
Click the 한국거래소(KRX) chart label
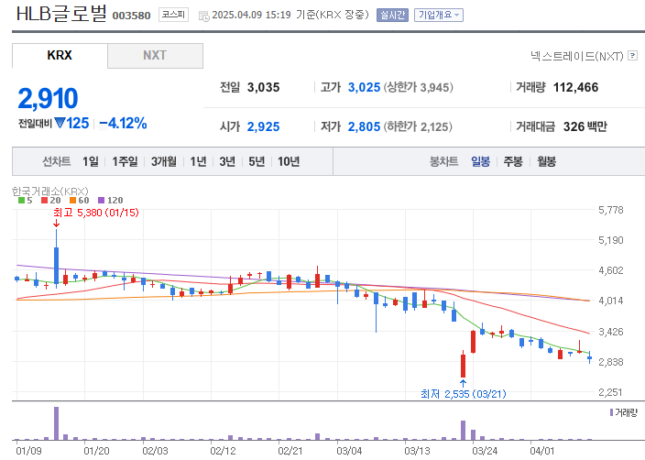click(x=49, y=192)
